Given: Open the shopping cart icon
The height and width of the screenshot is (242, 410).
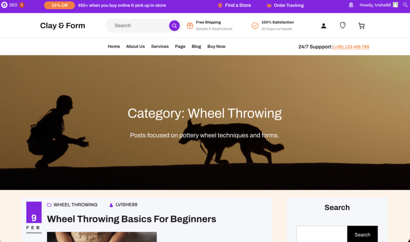Looking at the screenshot, I should pyautogui.click(x=362, y=26).
